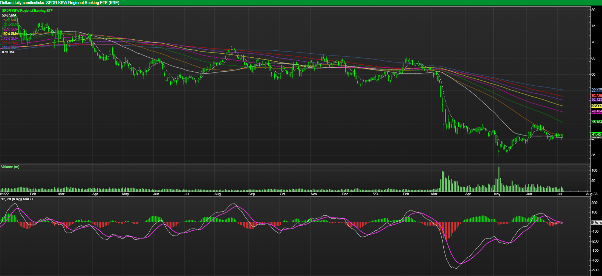Image resolution: width=602 pixels, height=276 pixels.
Task: Click the -400 MACD axis label
Action: click(x=594, y=260)
